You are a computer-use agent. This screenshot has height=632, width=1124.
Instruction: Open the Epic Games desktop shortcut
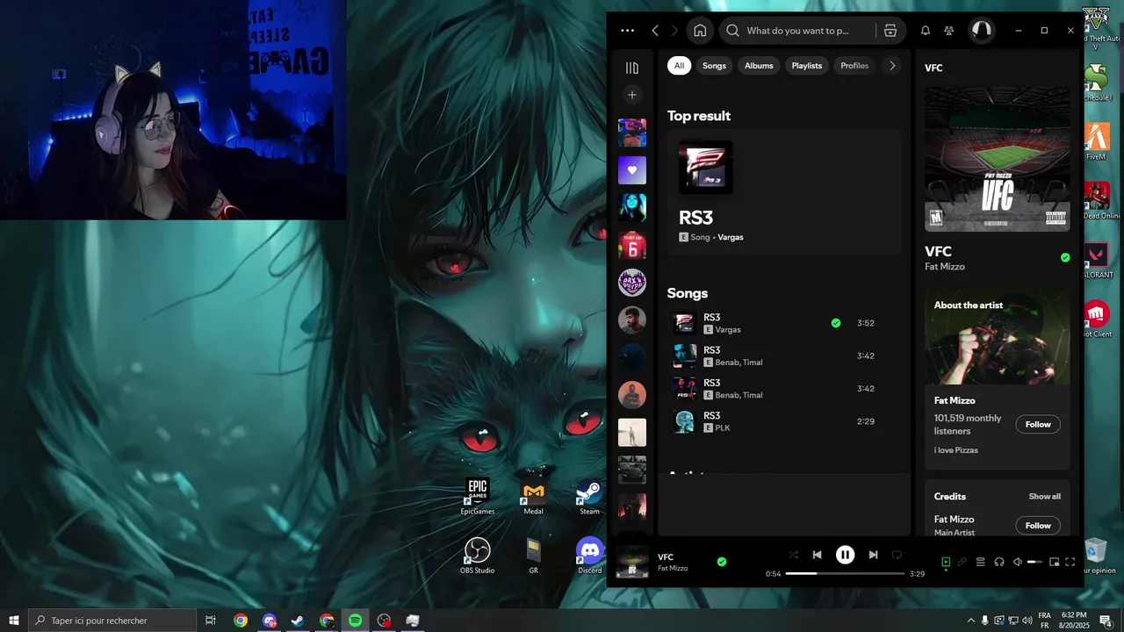point(478,497)
